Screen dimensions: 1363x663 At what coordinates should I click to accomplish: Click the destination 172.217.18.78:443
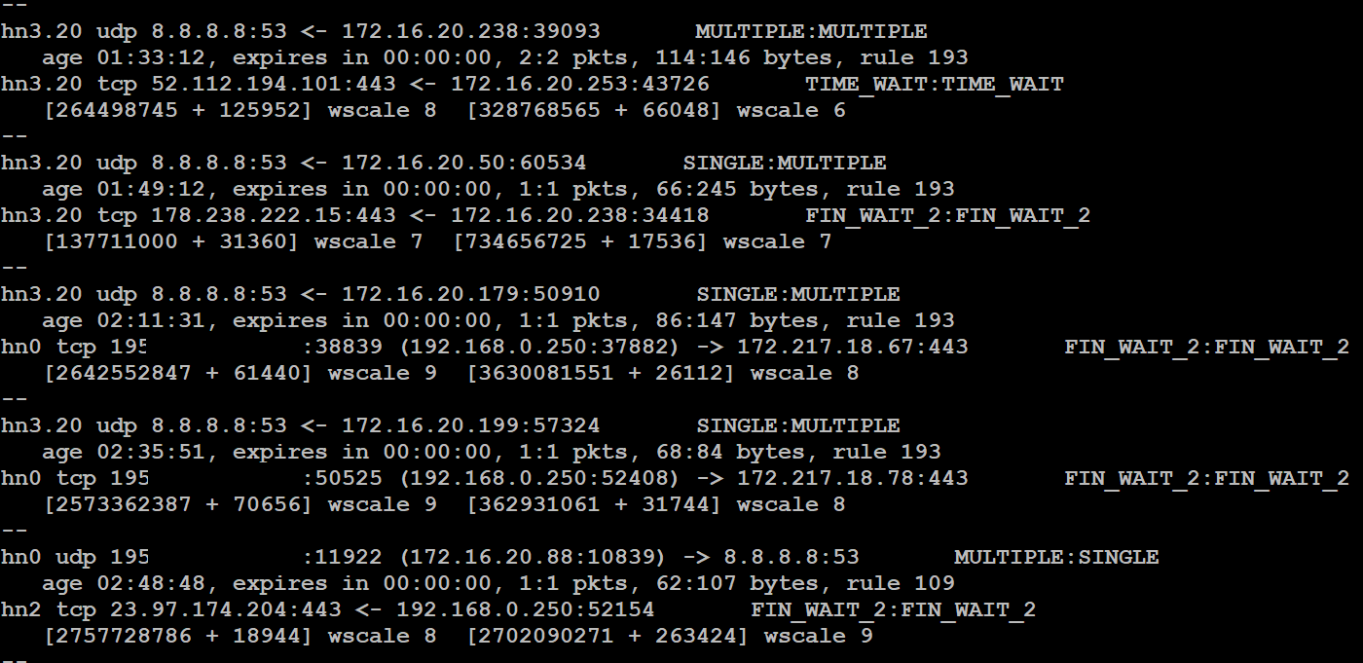pyautogui.click(x=853, y=478)
